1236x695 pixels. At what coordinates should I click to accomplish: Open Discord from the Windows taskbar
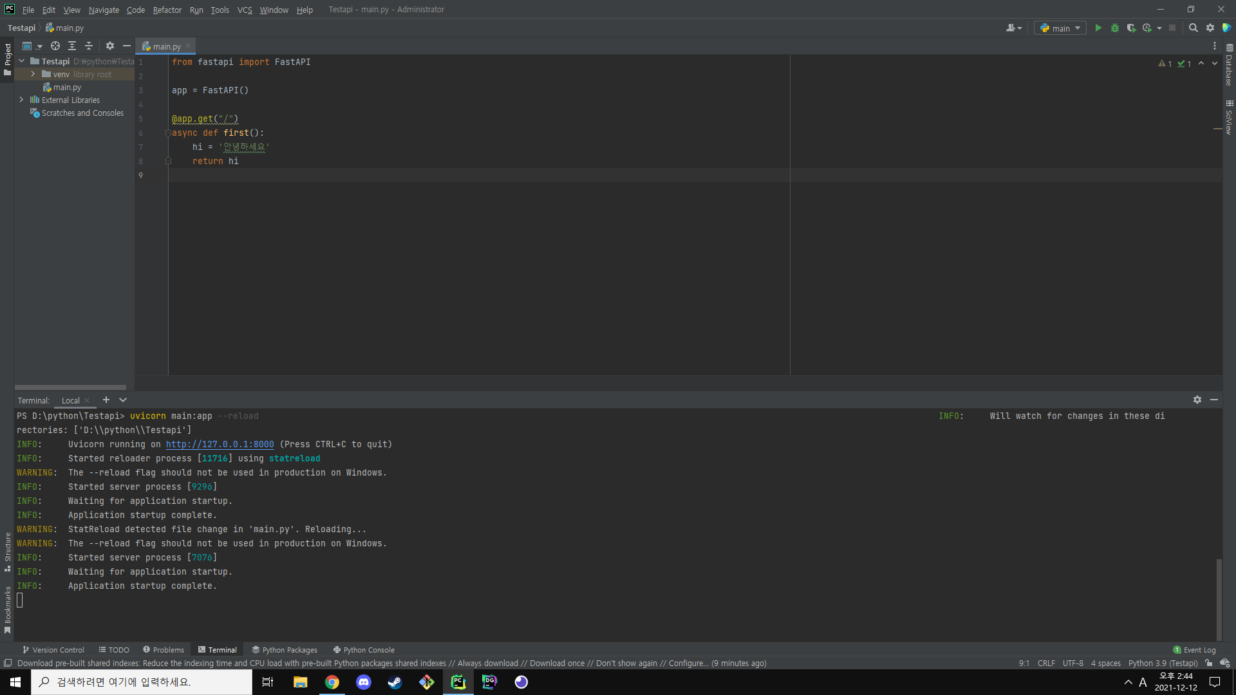(364, 682)
